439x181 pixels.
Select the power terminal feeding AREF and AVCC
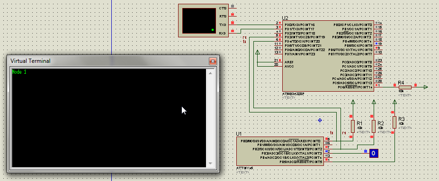pos(258,52)
